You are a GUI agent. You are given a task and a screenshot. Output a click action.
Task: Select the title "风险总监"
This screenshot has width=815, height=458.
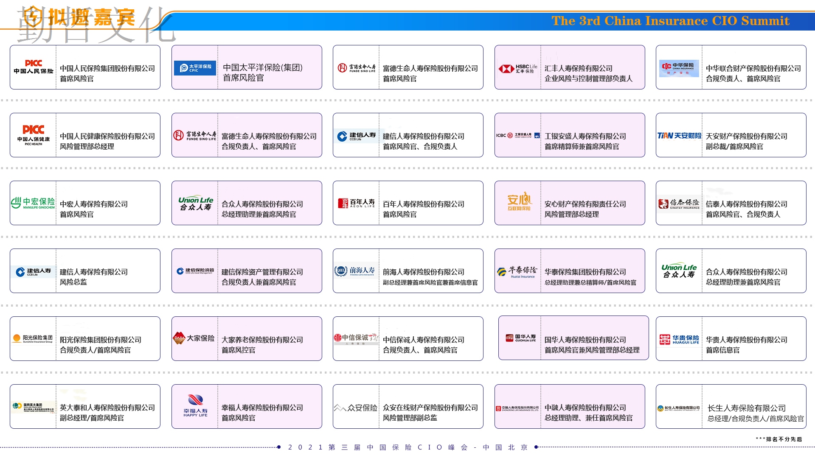coord(73,282)
